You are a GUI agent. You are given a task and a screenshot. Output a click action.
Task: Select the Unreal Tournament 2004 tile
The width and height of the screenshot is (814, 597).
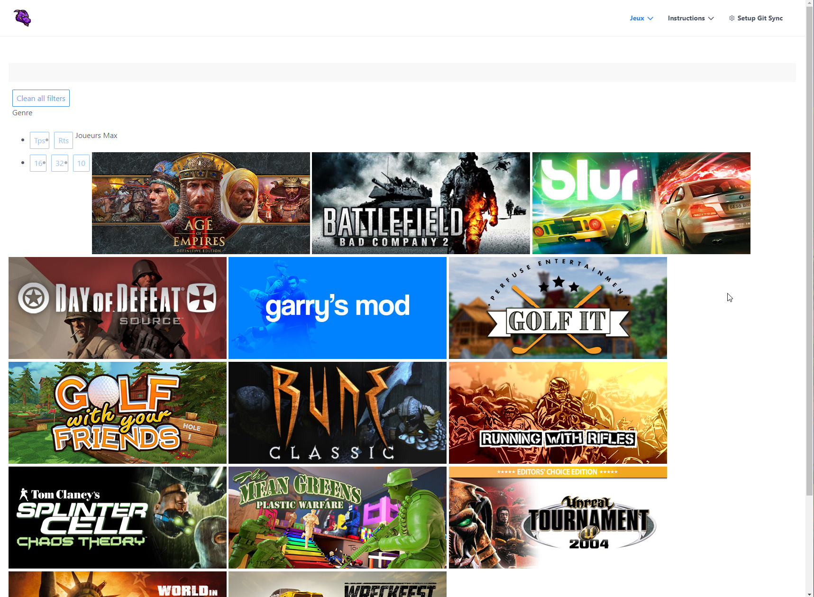tap(558, 517)
